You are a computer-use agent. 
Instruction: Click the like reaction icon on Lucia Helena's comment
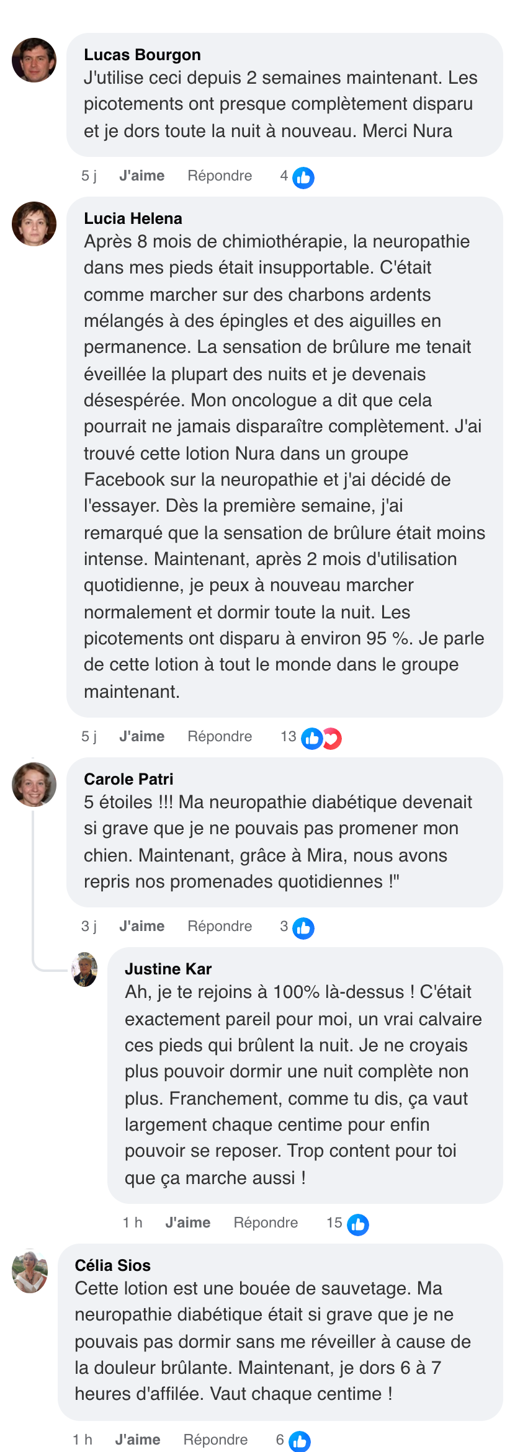pos(311,738)
